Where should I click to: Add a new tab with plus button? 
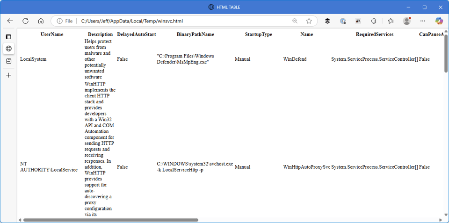(8, 75)
